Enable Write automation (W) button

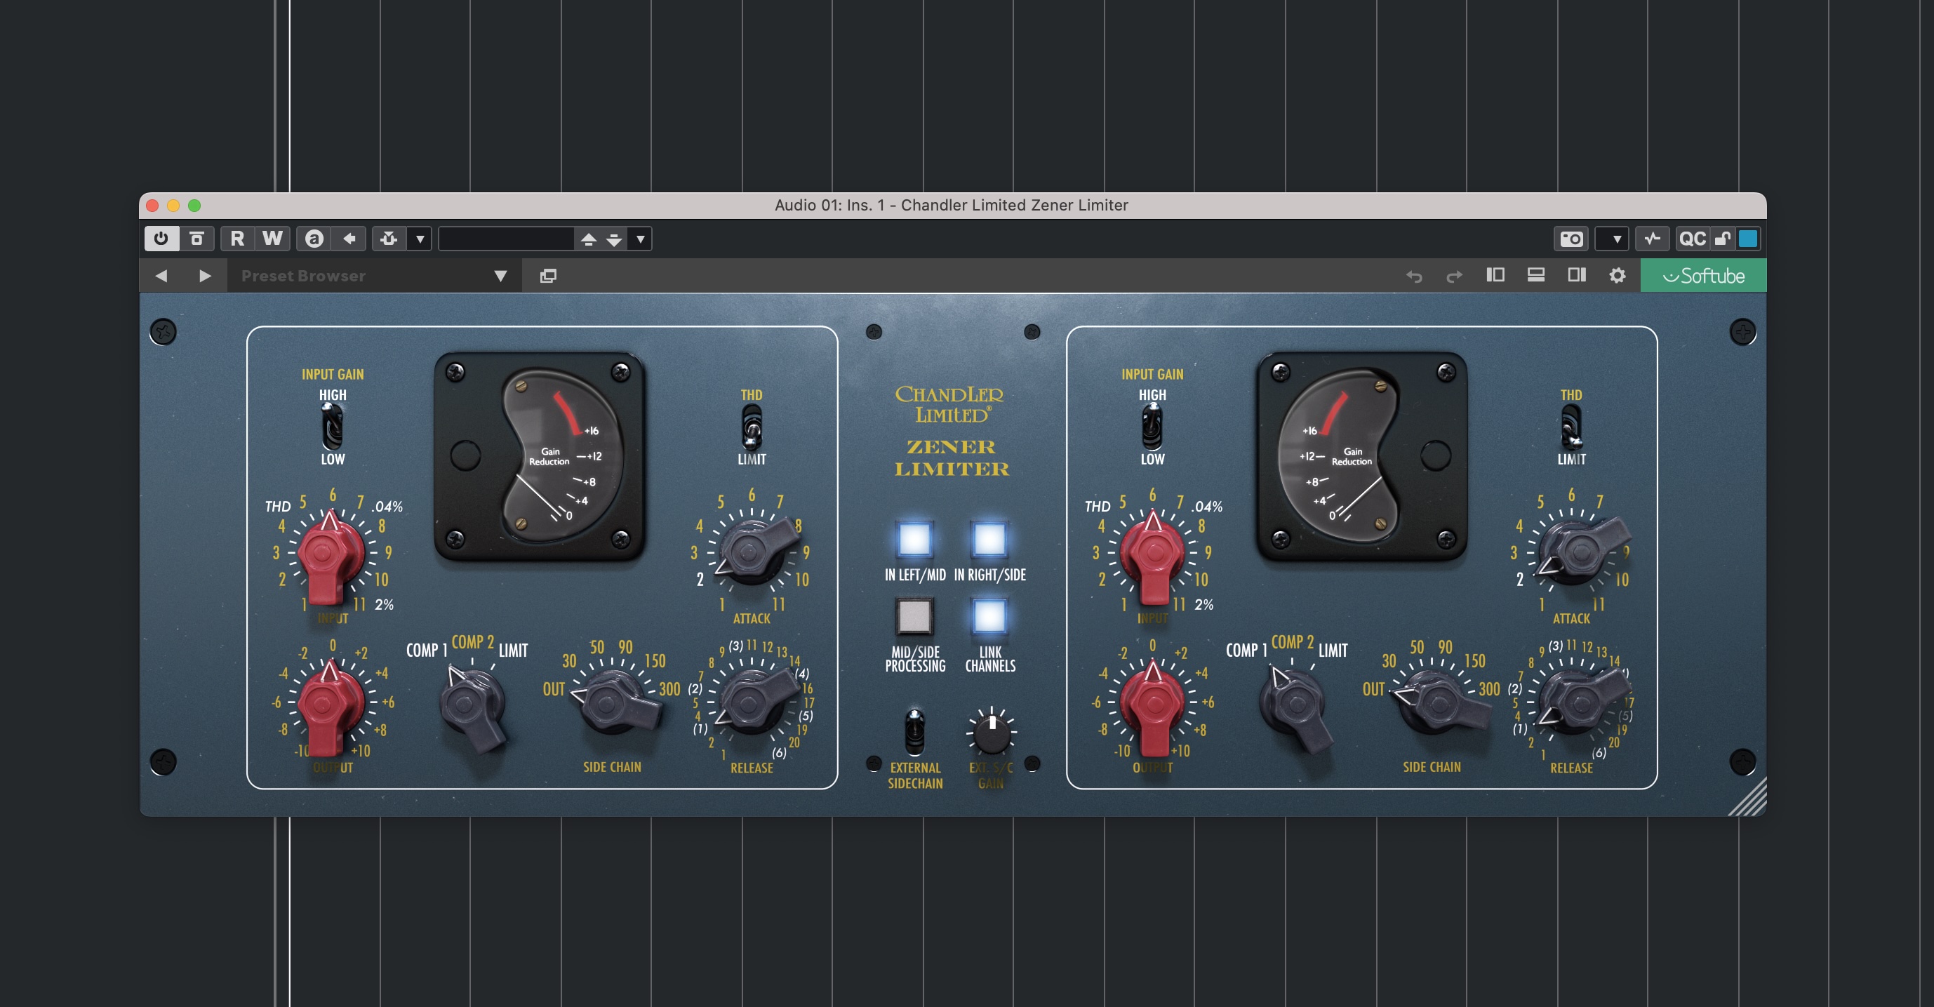[x=272, y=239]
